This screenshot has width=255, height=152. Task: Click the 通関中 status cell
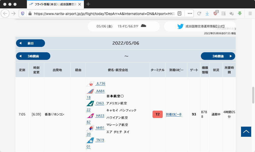point(216,114)
